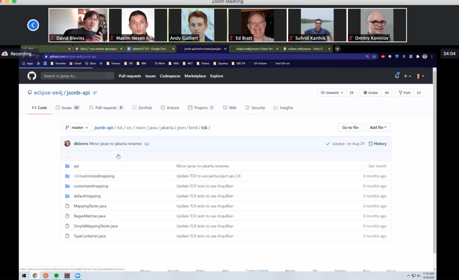The width and height of the screenshot is (459, 280).
Task: Focus the GitHub search field
Action: (77, 76)
